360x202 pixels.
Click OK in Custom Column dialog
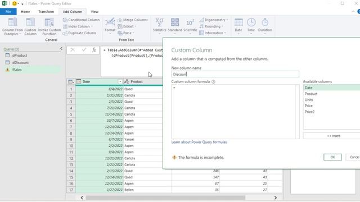pyautogui.click(x=332, y=157)
